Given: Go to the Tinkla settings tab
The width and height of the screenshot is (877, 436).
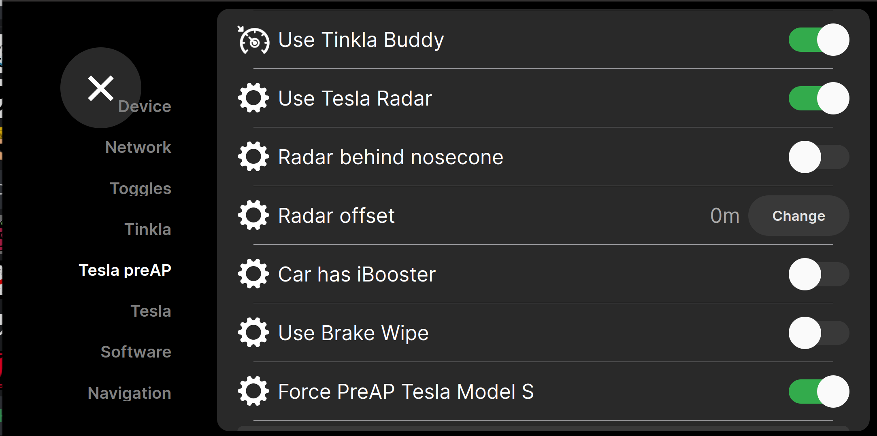Looking at the screenshot, I should click(x=148, y=229).
